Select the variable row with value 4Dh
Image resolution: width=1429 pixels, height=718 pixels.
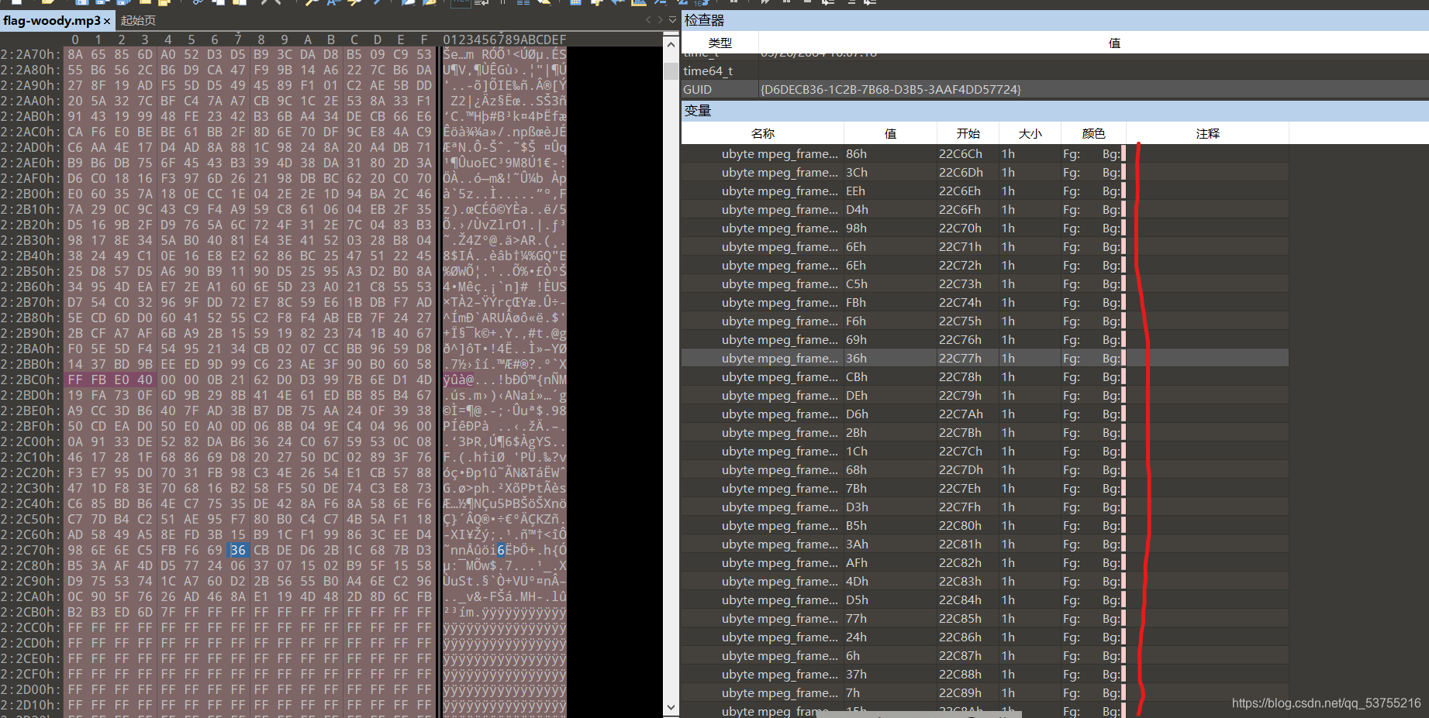pos(985,582)
